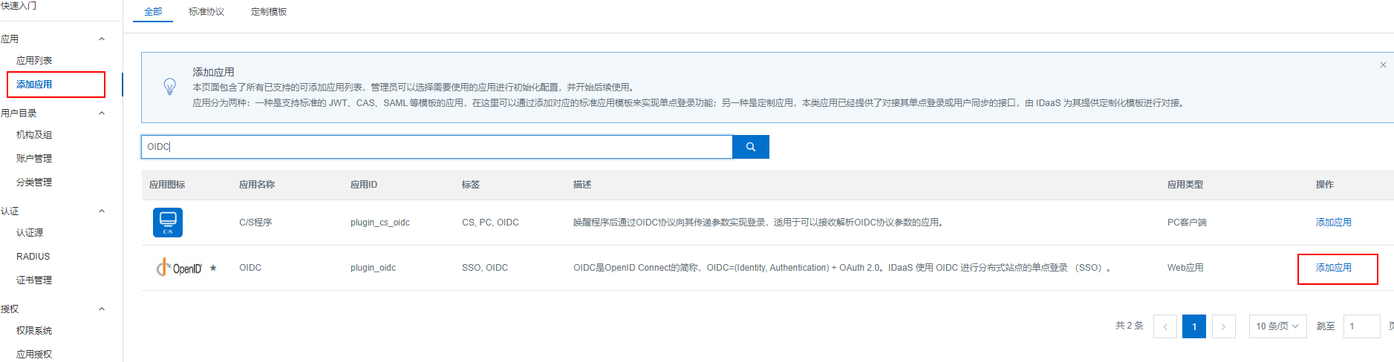Close the 添加应用 info banner

point(1383,65)
